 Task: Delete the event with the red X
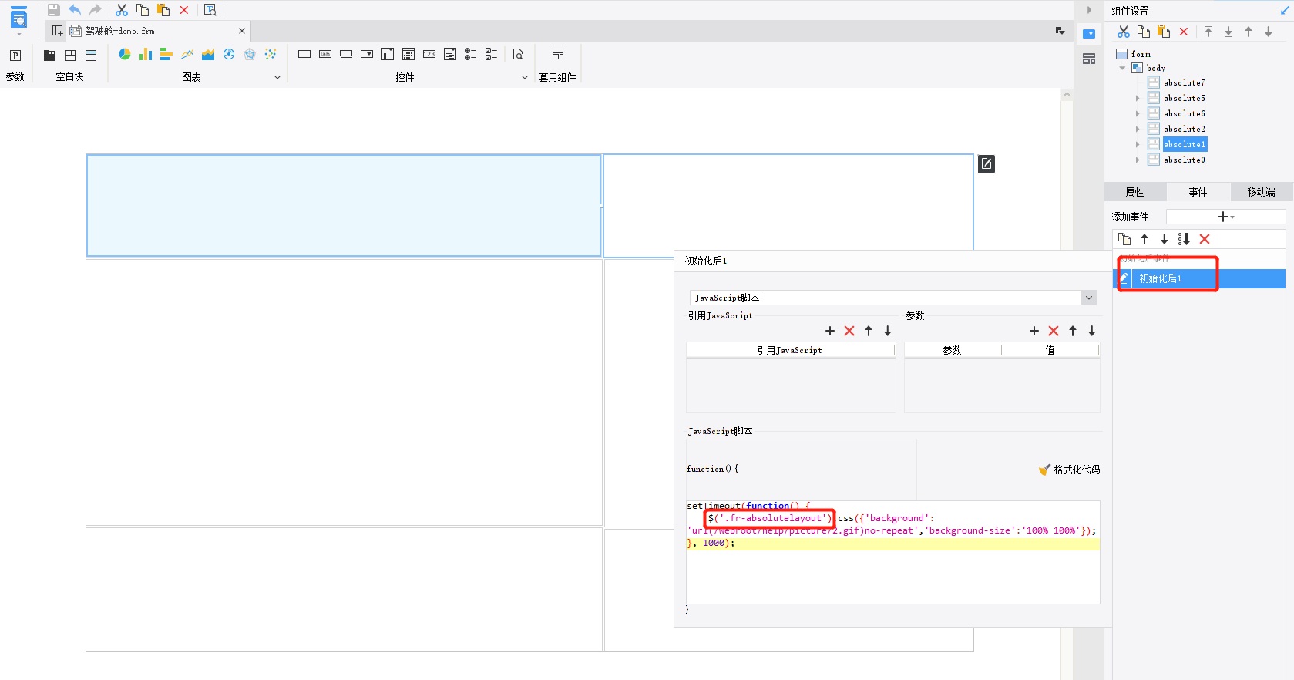point(1205,239)
